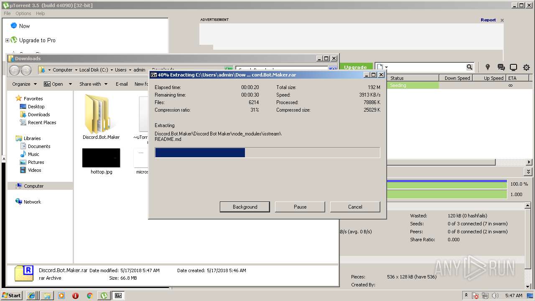
Task: Open Videos library in sidebar
Action: tap(35, 170)
